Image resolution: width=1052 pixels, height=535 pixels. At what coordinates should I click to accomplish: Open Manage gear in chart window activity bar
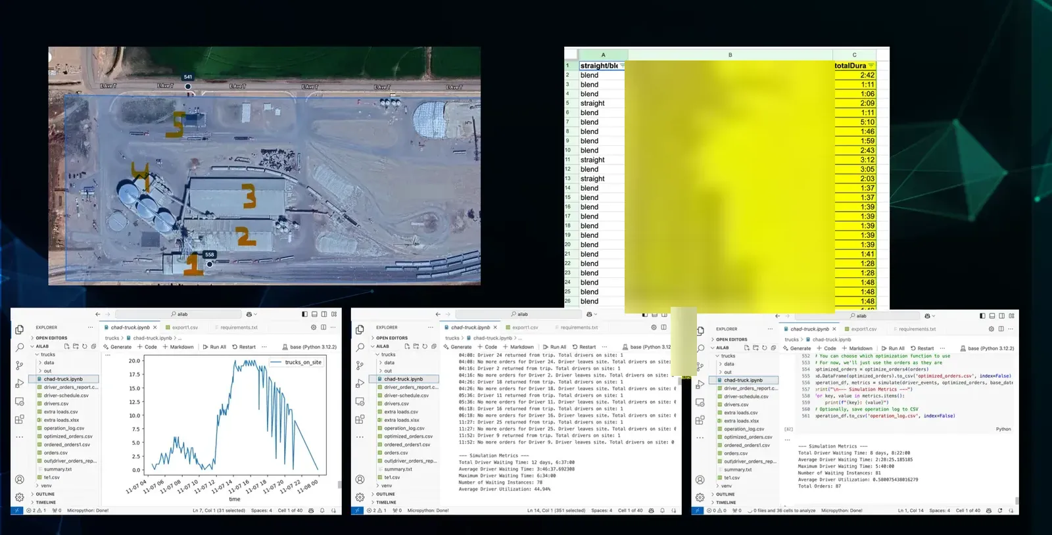[20, 497]
